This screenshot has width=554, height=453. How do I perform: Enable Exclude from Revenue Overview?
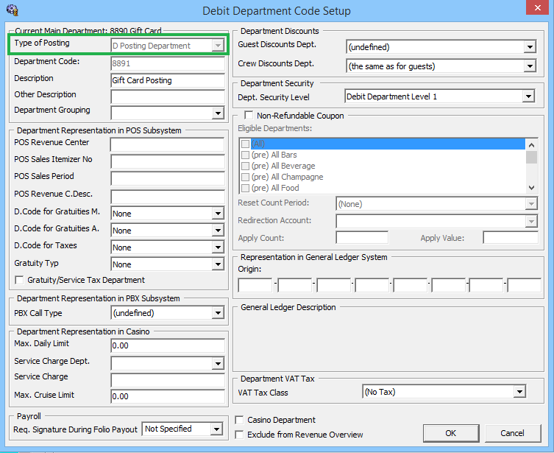(x=240, y=435)
